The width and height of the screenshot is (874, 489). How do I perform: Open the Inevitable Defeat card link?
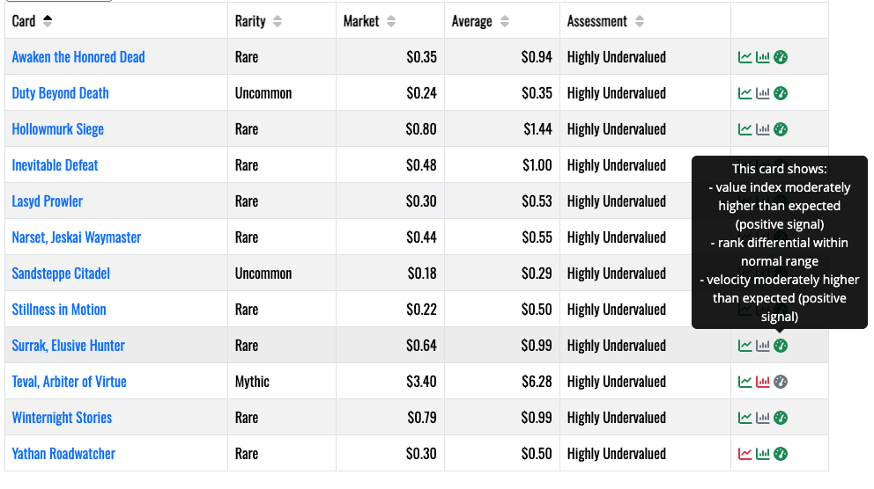click(x=55, y=165)
